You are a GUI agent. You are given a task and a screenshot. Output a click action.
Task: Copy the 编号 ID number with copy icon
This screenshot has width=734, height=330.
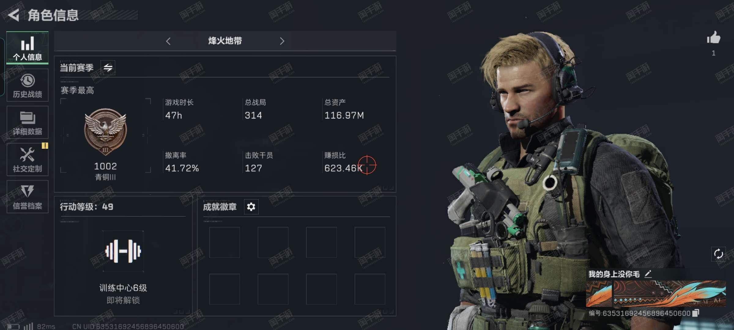point(696,313)
